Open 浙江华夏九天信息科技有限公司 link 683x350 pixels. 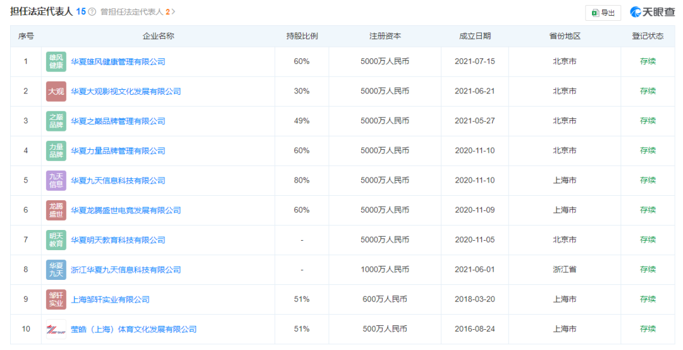coord(126,270)
